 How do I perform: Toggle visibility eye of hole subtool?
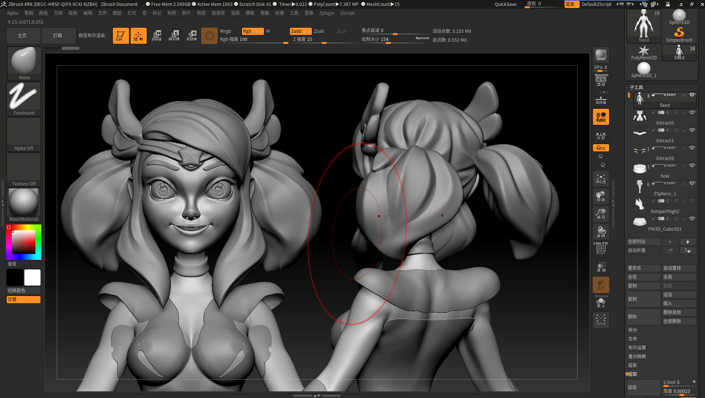(692, 165)
